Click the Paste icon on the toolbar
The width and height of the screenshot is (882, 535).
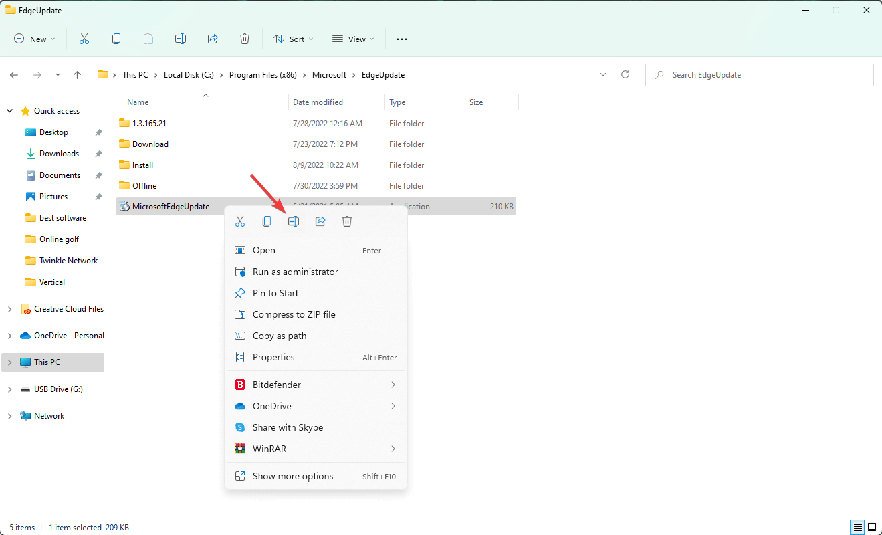148,38
